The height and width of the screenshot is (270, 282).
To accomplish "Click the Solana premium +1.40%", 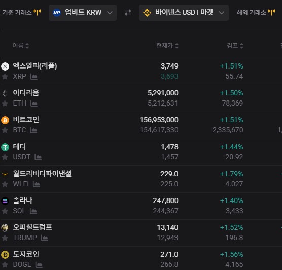I will [232, 200].
